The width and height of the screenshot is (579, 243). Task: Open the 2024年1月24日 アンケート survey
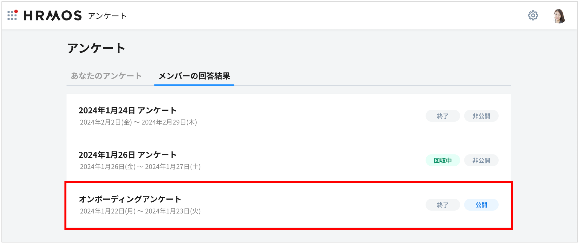coord(128,110)
